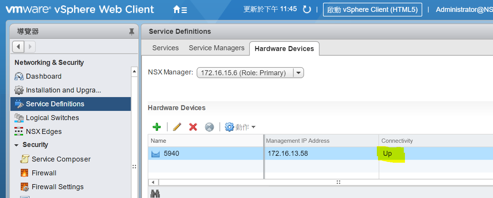
Task: Sort by the Management IP Address column
Action: (321, 141)
